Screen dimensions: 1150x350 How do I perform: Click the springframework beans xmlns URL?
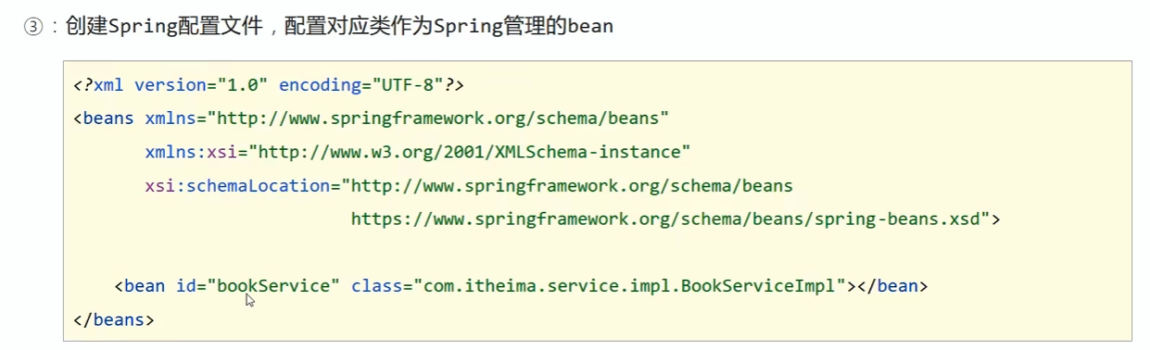coord(437,119)
